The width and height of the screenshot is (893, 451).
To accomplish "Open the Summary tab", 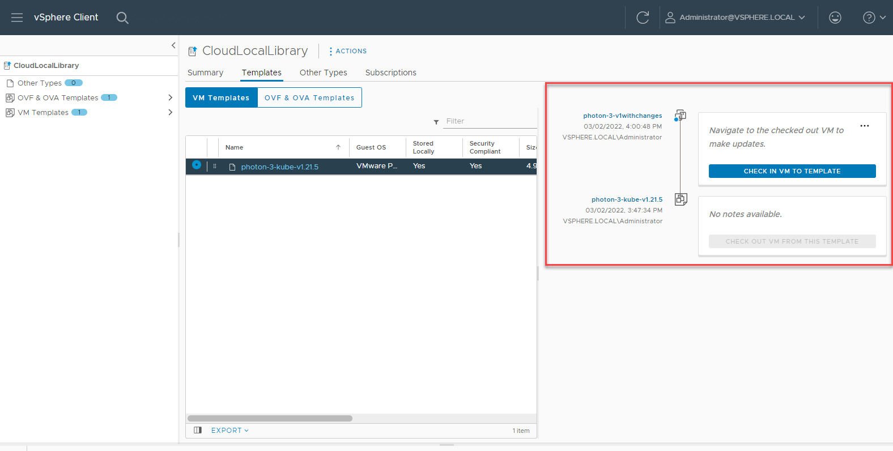I will click(x=205, y=73).
